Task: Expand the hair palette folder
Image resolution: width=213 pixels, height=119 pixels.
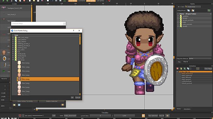Action: tap(13, 52)
